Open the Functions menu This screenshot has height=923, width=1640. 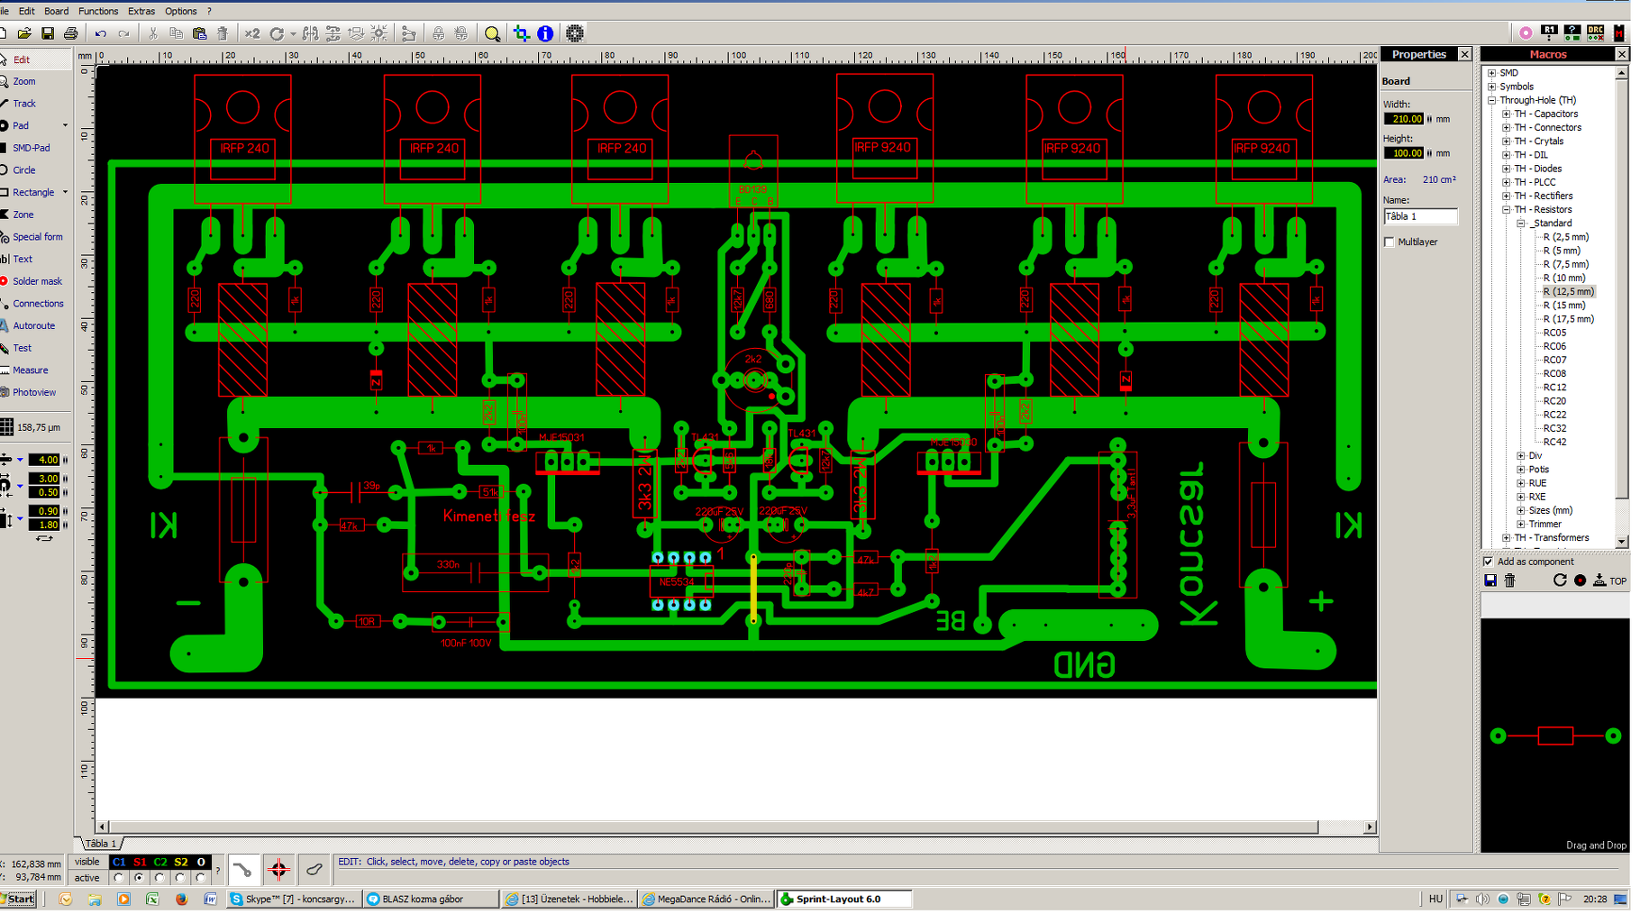98,12
